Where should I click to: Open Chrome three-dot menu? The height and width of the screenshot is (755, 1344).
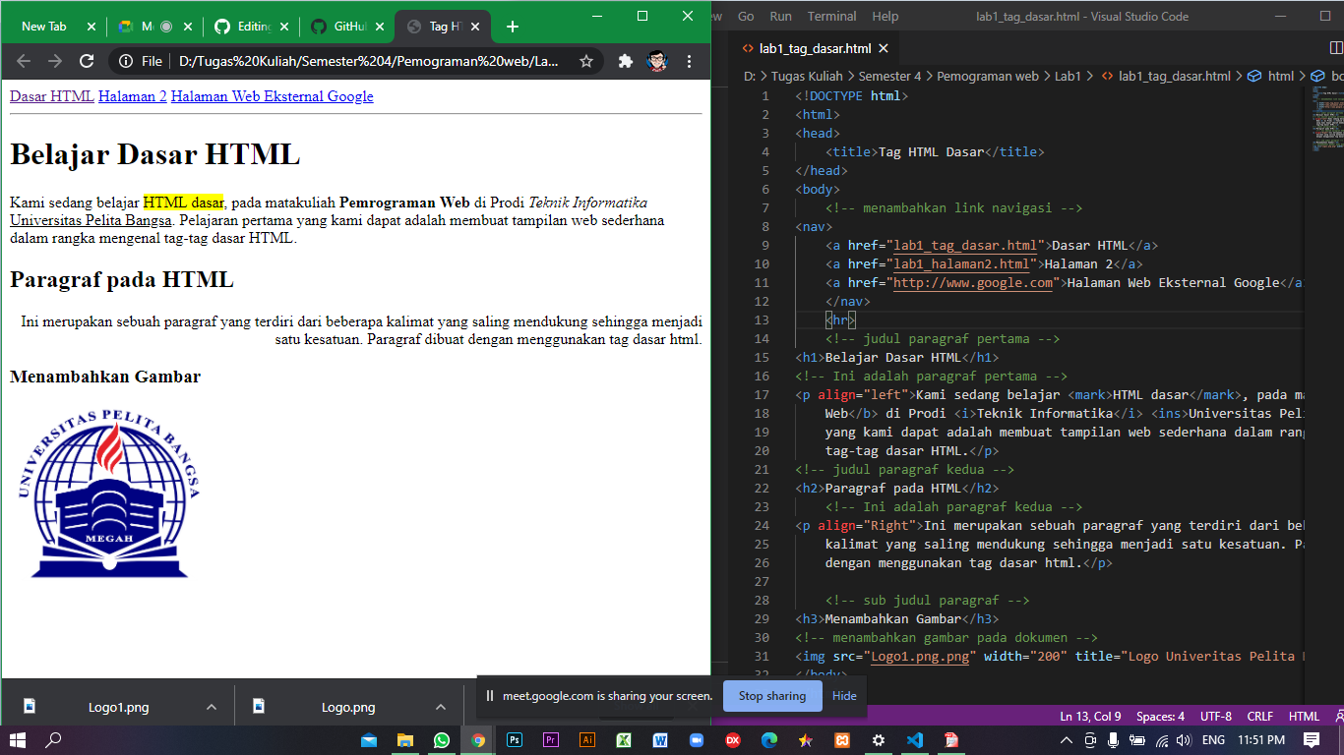(689, 61)
